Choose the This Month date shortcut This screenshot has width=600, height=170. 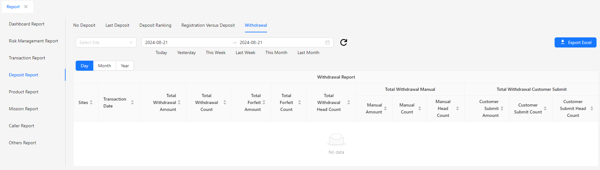276,52
